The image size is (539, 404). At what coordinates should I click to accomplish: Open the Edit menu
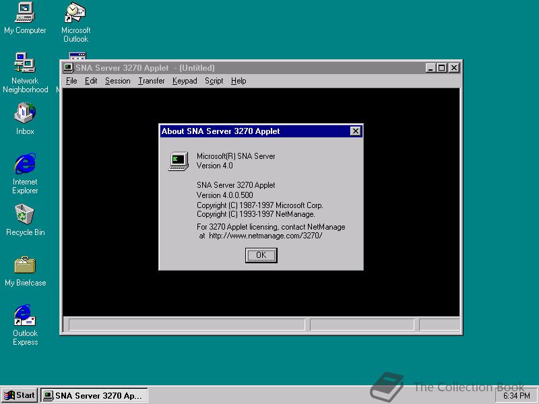(91, 81)
